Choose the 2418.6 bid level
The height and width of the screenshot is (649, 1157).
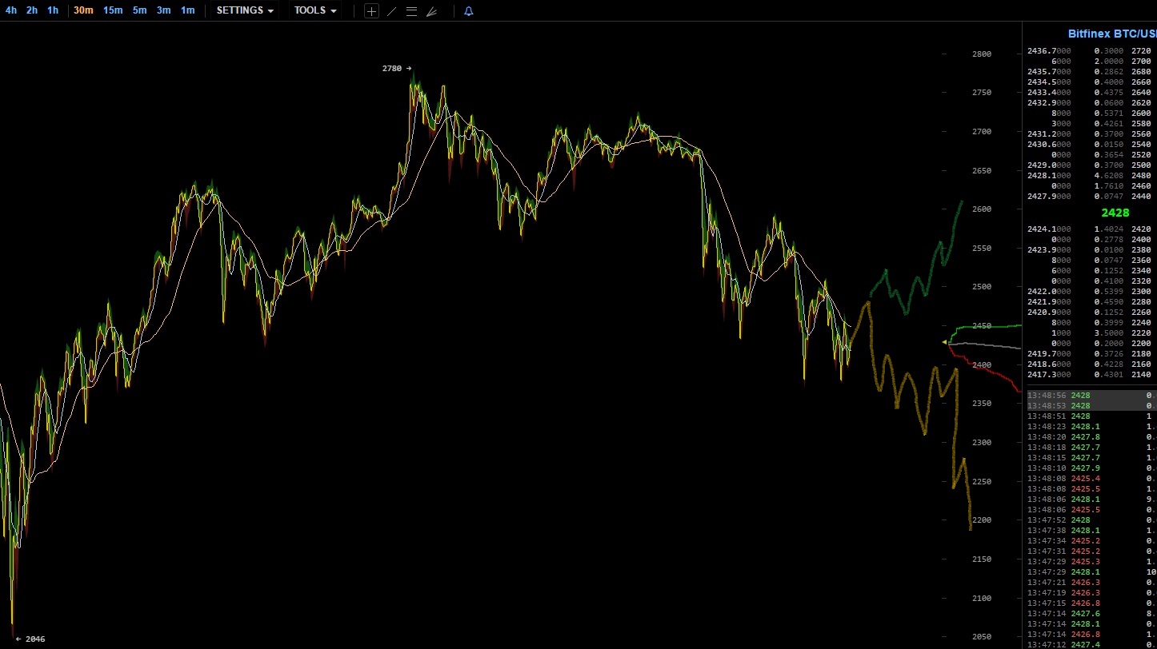tap(1090, 364)
